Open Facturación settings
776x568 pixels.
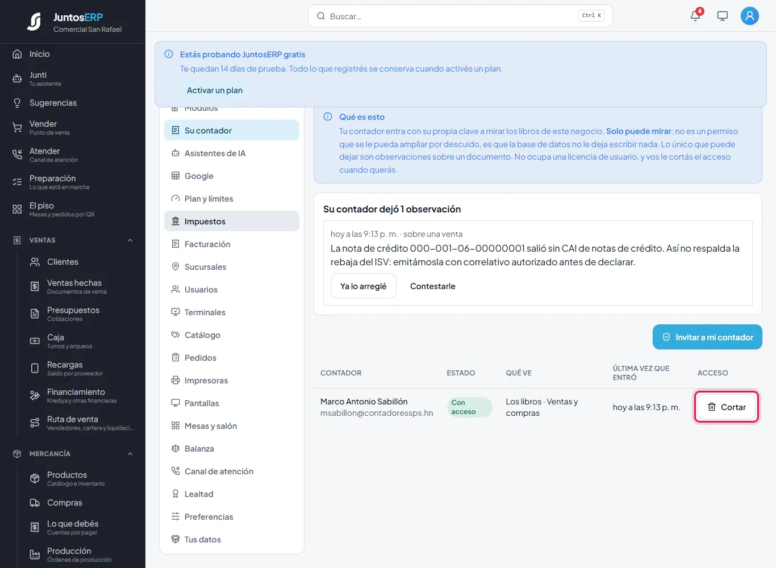point(232,244)
